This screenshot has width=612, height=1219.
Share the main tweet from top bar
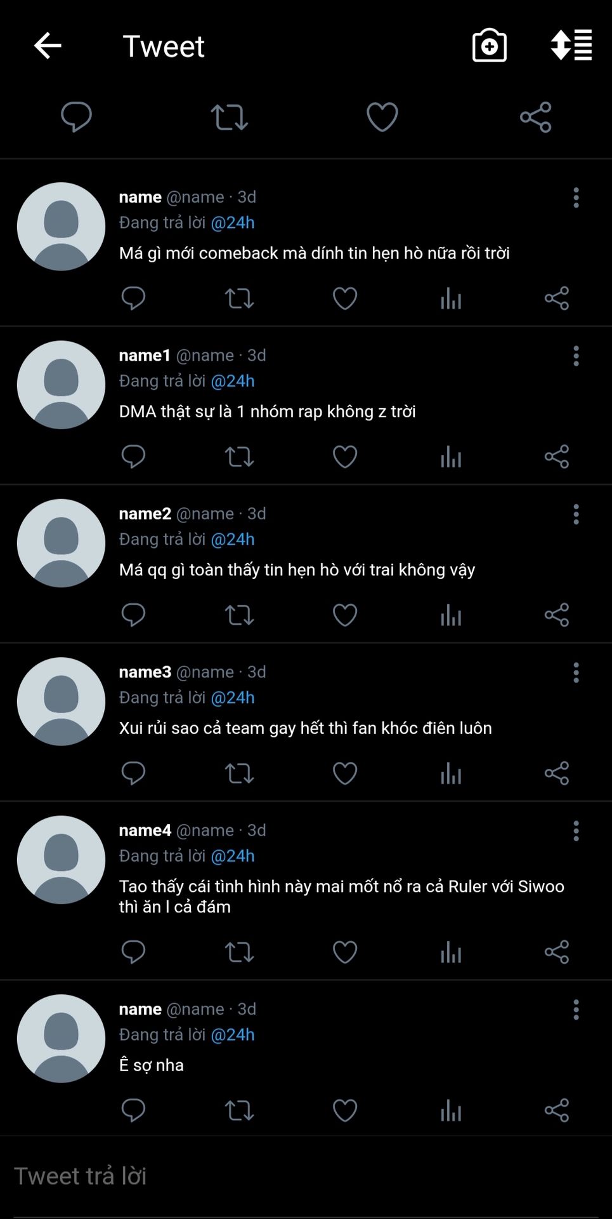[536, 117]
